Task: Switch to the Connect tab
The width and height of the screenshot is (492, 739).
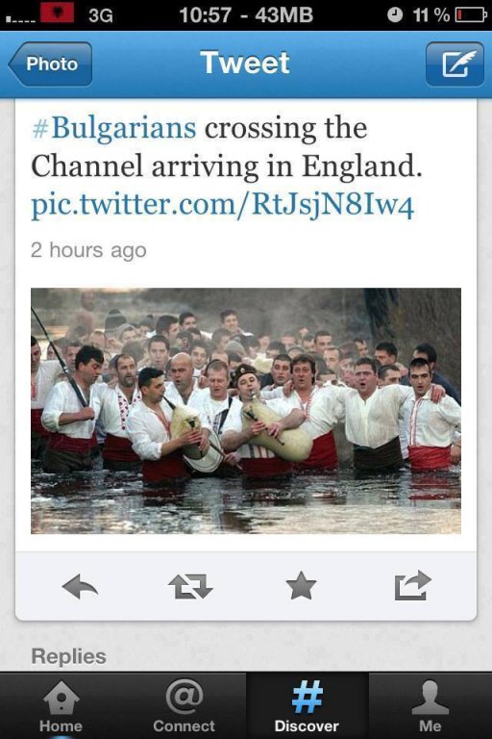Action: tap(184, 705)
